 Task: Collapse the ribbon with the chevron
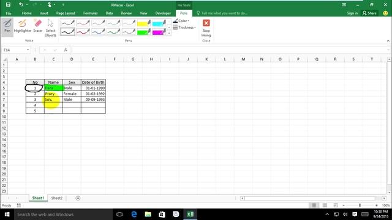tap(388, 41)
